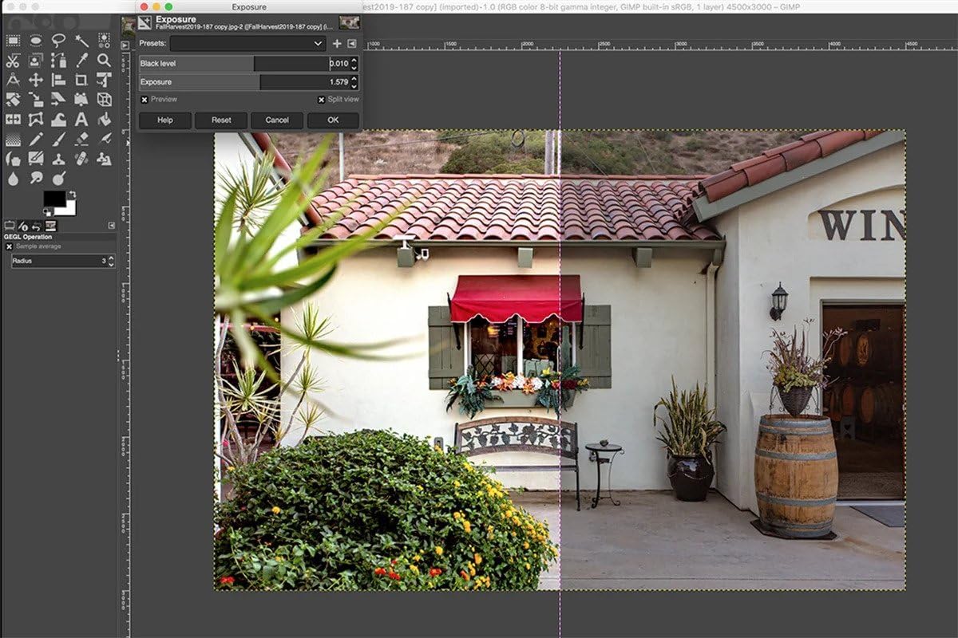
Task: Click the Reset button
Action: pyautogui.click(x=221, y=120)
